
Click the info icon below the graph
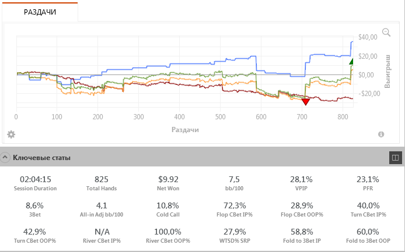pyautogui.click(x=381, y=134)
